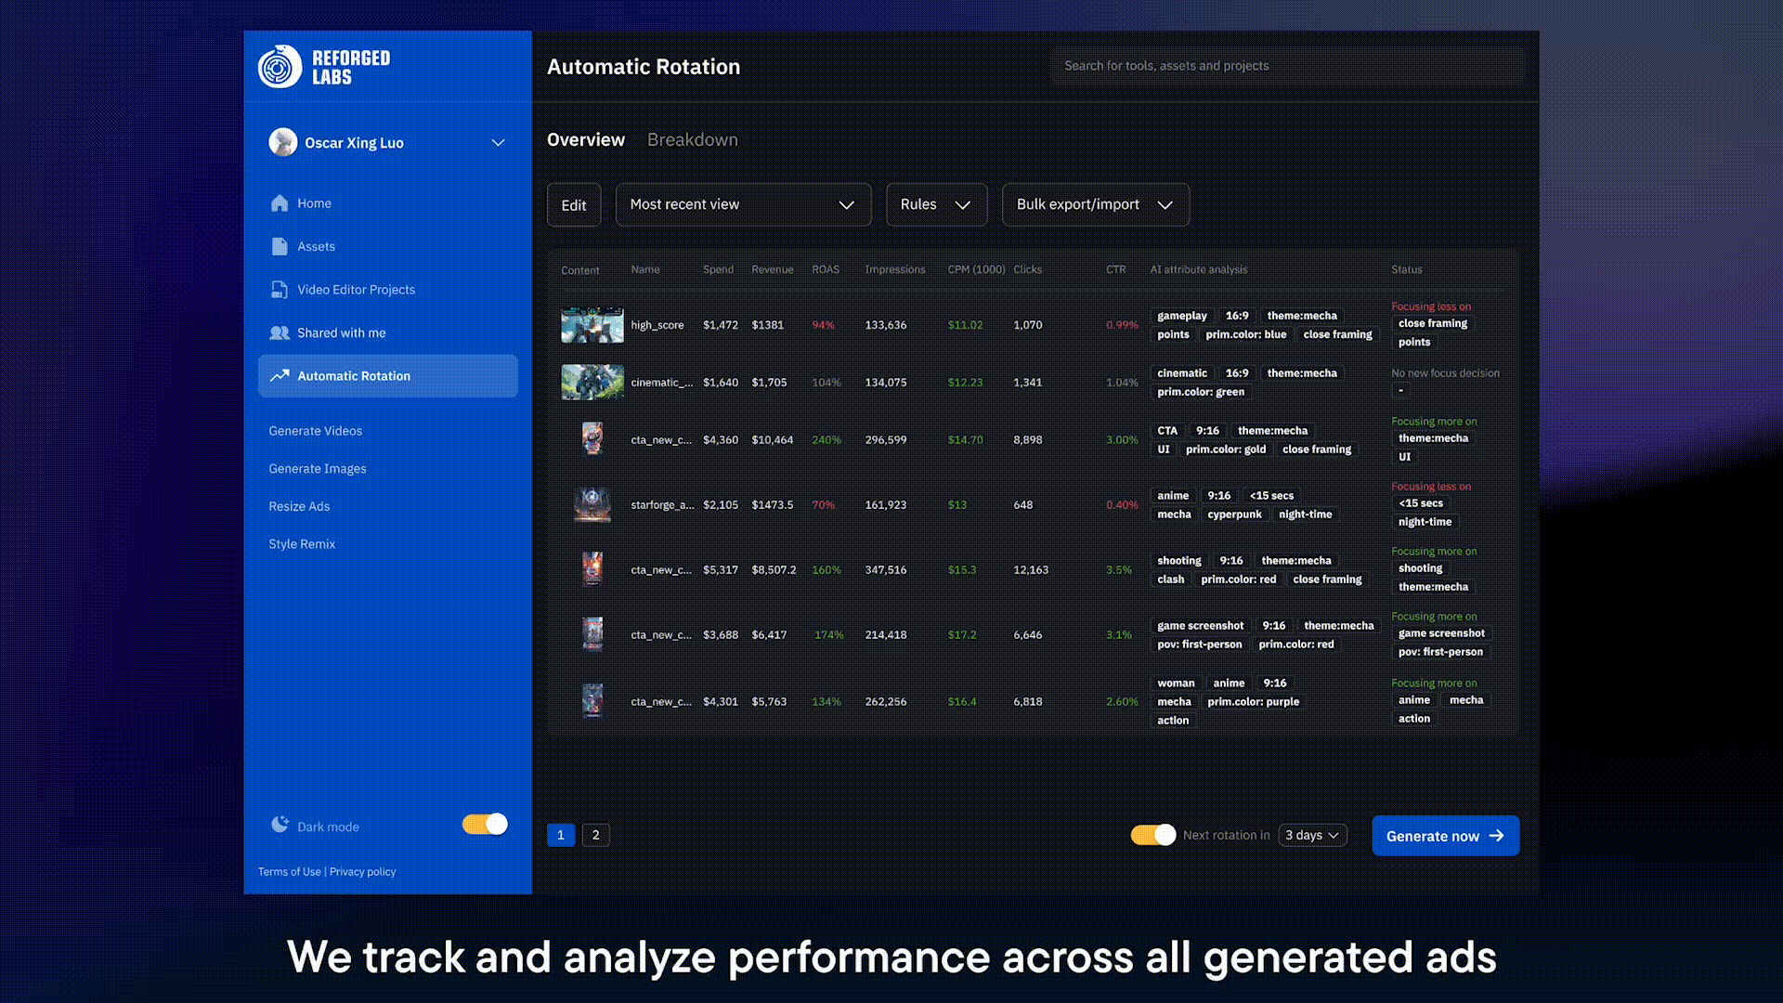
Task: Click the search tools and assets field
Action: pos(1286,66)
